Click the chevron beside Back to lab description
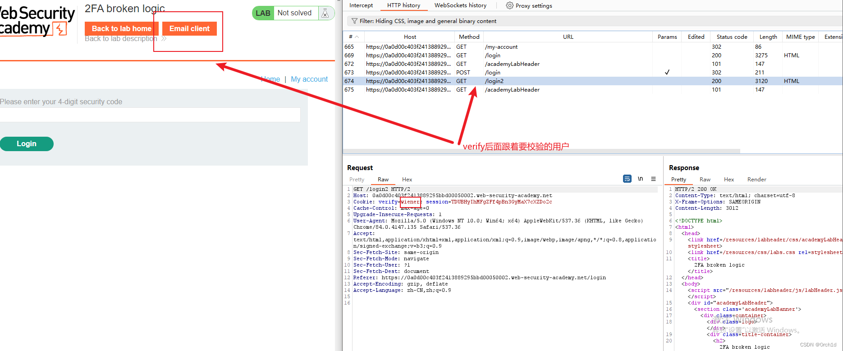This screenshot has width=843, height=351. tap(164, 39)
